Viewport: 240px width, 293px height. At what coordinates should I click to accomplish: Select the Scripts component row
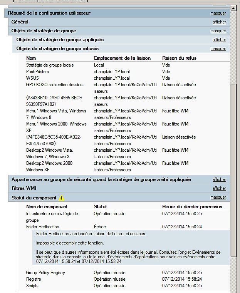pyautogui.click(x=128, y=286)
